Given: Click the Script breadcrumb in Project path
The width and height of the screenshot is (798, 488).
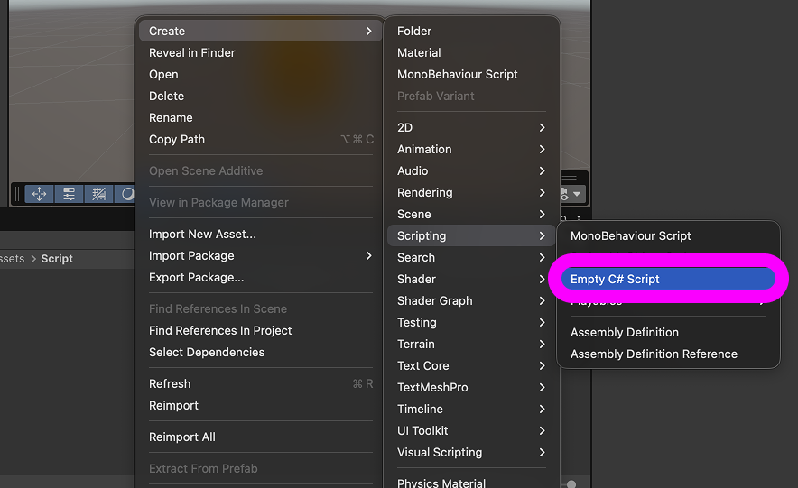Looking at the screenshot, I should (x=57, y=259).
